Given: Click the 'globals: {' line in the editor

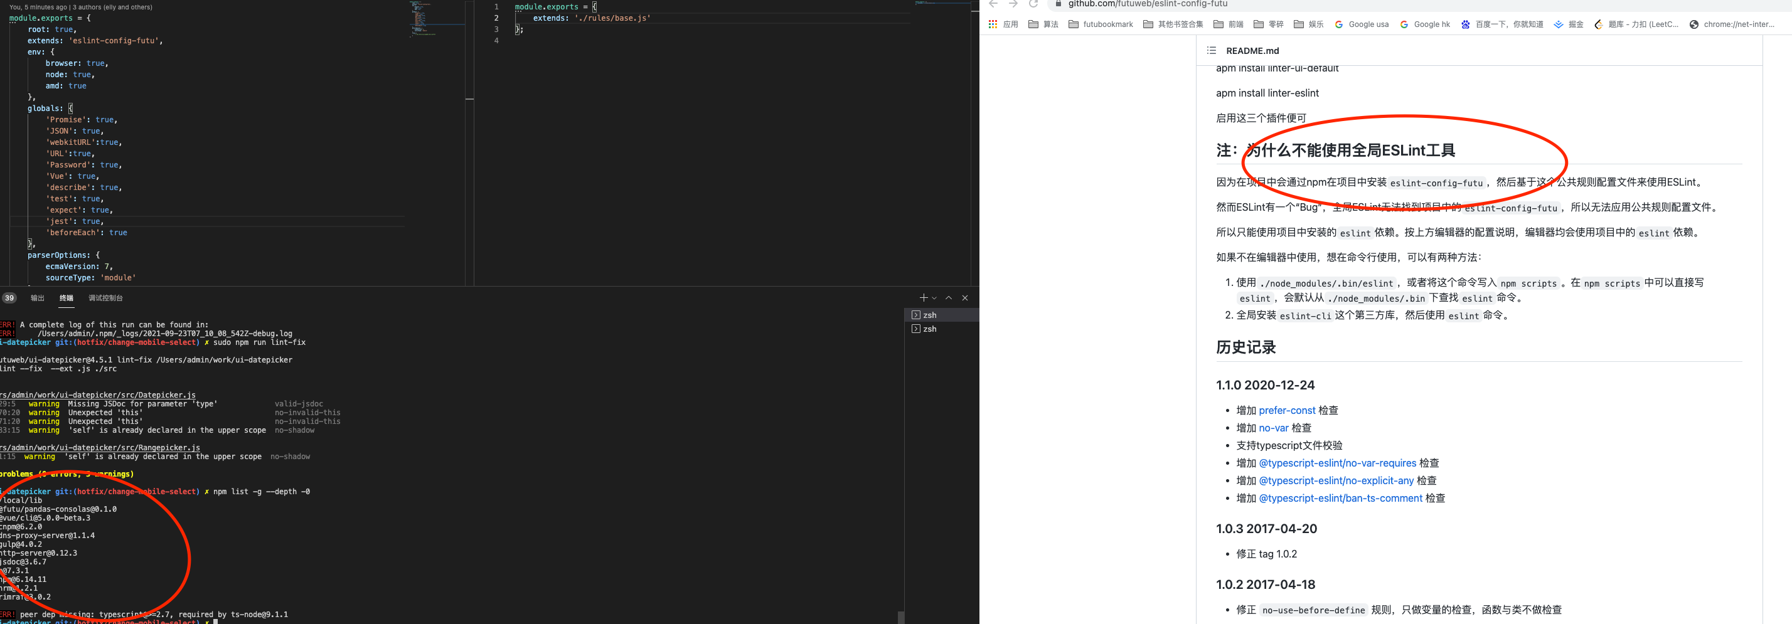Looking at the screenshot, I should [50, 108].
